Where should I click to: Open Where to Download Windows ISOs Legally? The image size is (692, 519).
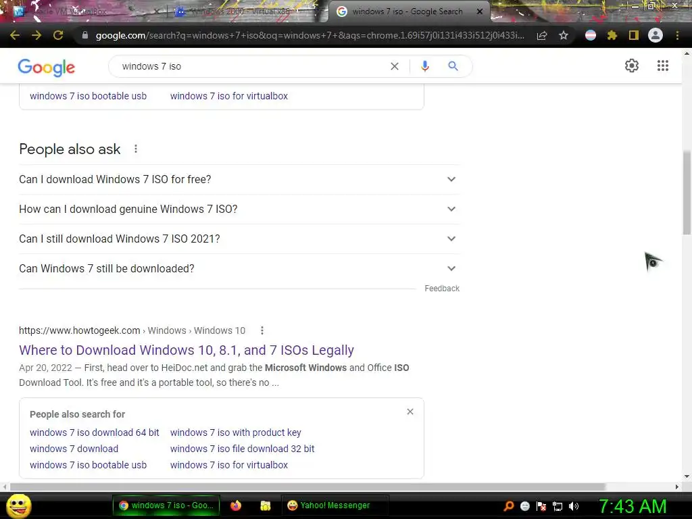[187, 350]
